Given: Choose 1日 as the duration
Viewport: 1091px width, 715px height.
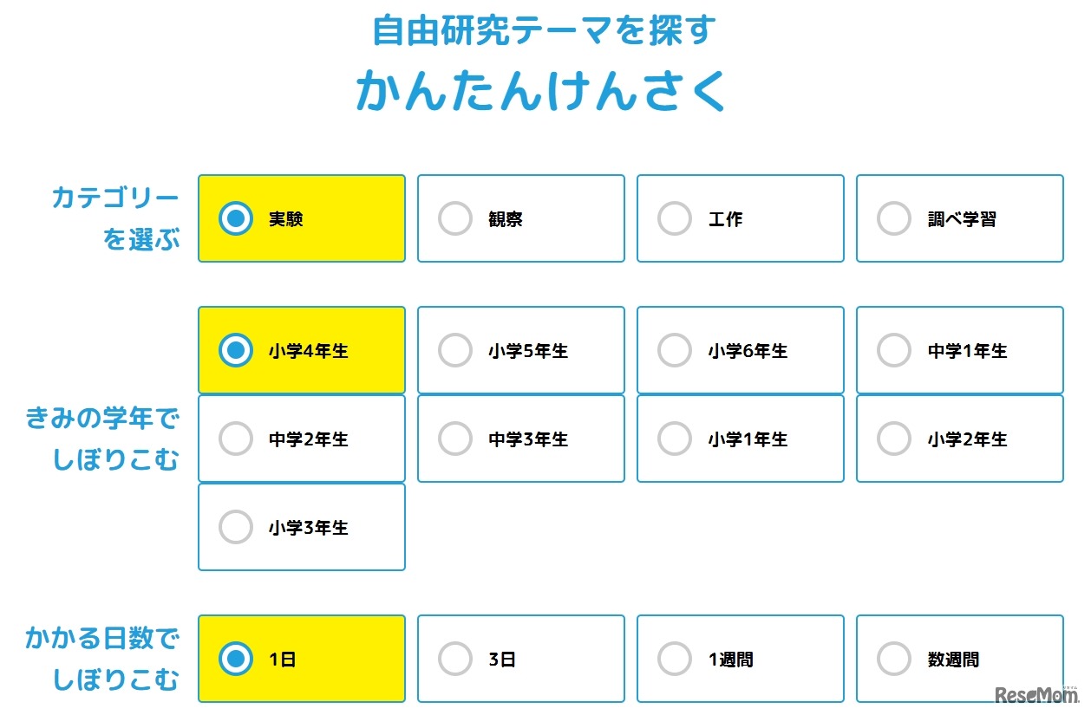Looking at the screenshot, I should [x=301, y=658].
